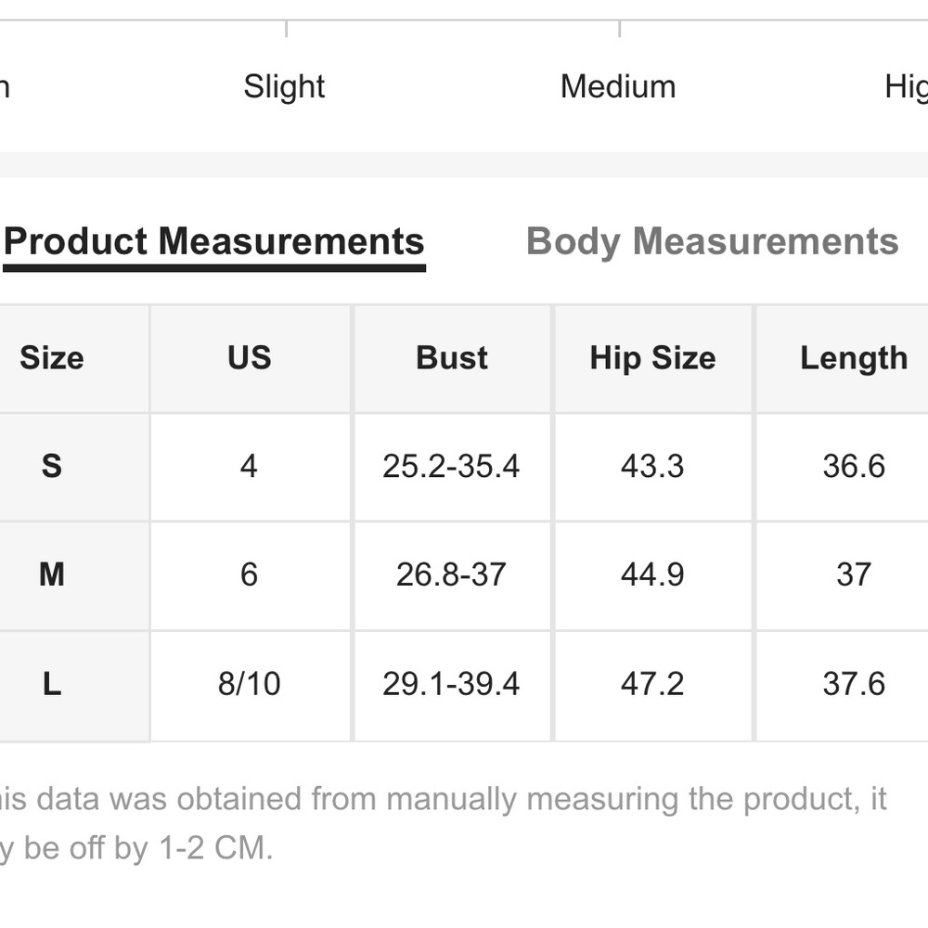Image resolution: width=928 pixels, height=928 pixels.
Task: Click the 43.3 hip size cell
Action: pos(652,467)
